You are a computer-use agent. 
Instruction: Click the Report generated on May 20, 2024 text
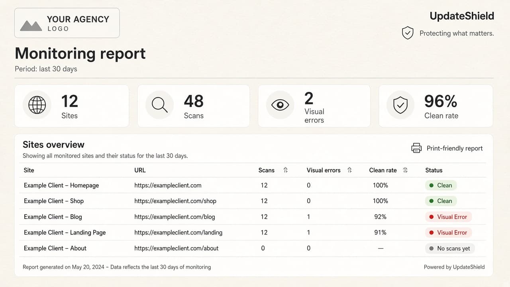(x=65, y=267)
